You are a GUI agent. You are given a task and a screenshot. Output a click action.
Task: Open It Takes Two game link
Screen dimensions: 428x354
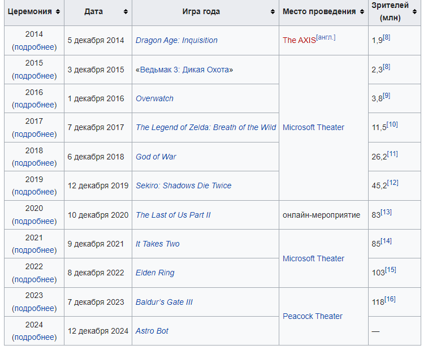coord(158,244)
